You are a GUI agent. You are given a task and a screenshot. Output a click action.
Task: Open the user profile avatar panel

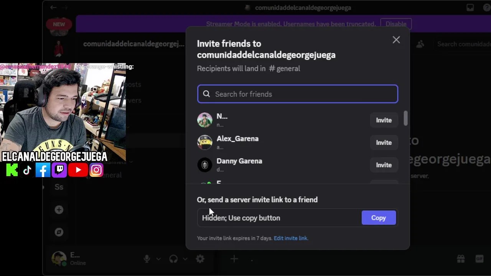59,259
